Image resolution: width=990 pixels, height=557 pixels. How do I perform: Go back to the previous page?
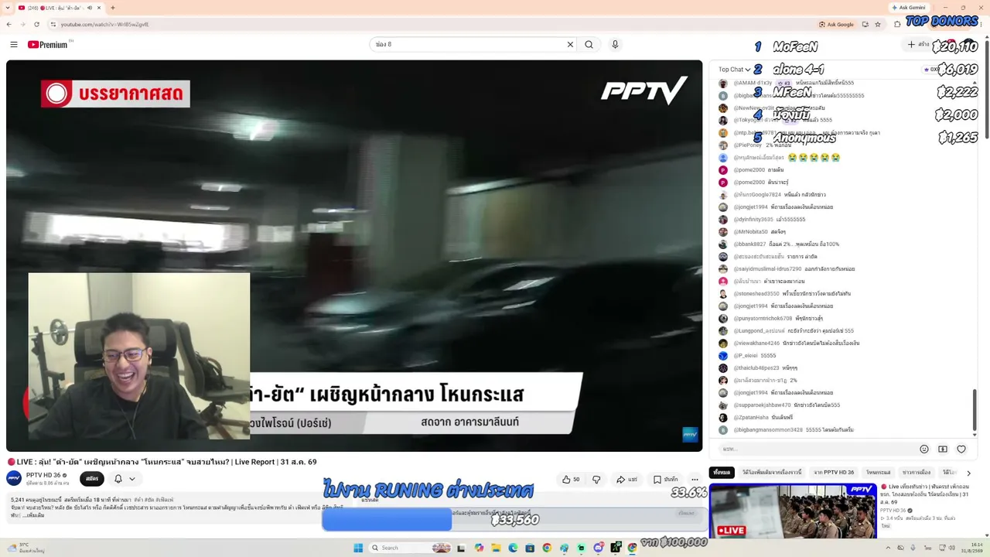pos(9,24)
